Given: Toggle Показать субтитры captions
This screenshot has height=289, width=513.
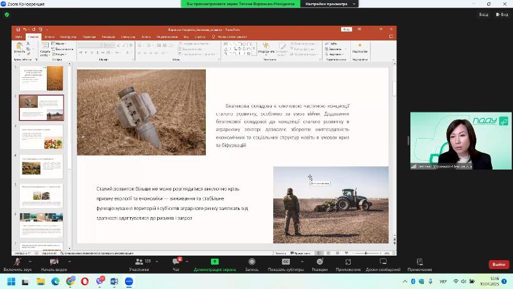Looking at the screenshot, I should tap(286, 262).
